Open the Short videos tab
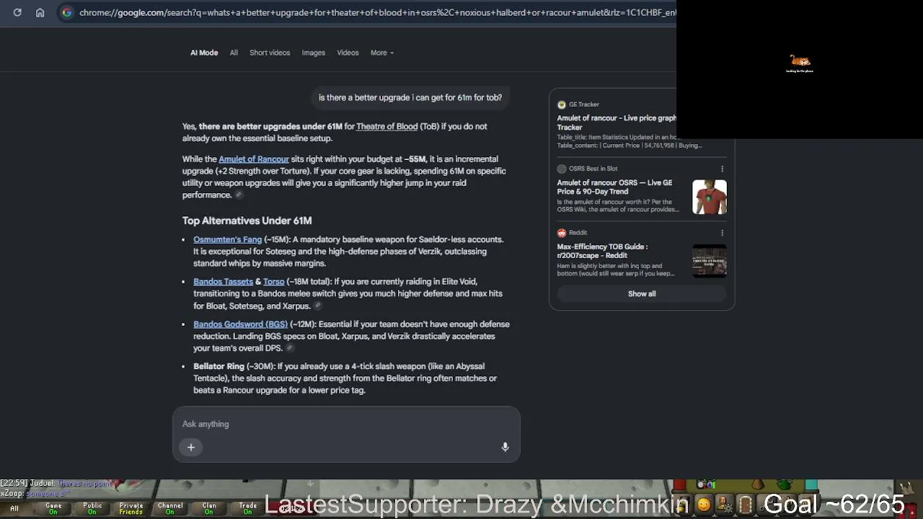The width and height of the screenshot is (923, 519). tap(270, 53)
